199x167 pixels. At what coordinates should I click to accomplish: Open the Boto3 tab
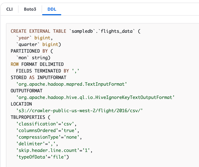pyautogui.click(x=30, y=9)
